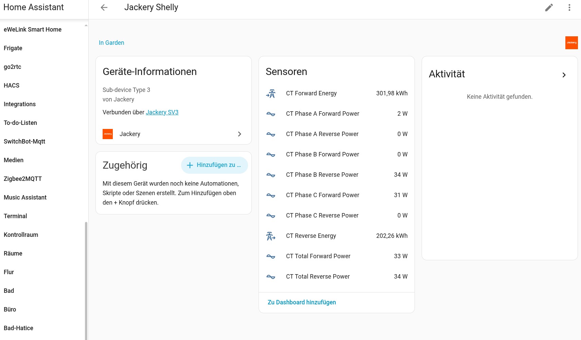Screen dimensions: 581x340
Task: Open the In Garden area link
Action: click(x=111, y=43)
